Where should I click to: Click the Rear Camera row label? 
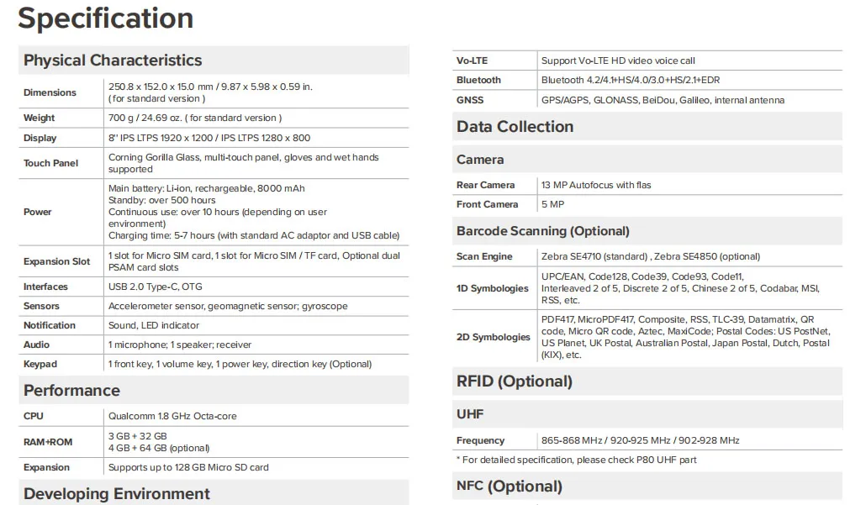485,185
